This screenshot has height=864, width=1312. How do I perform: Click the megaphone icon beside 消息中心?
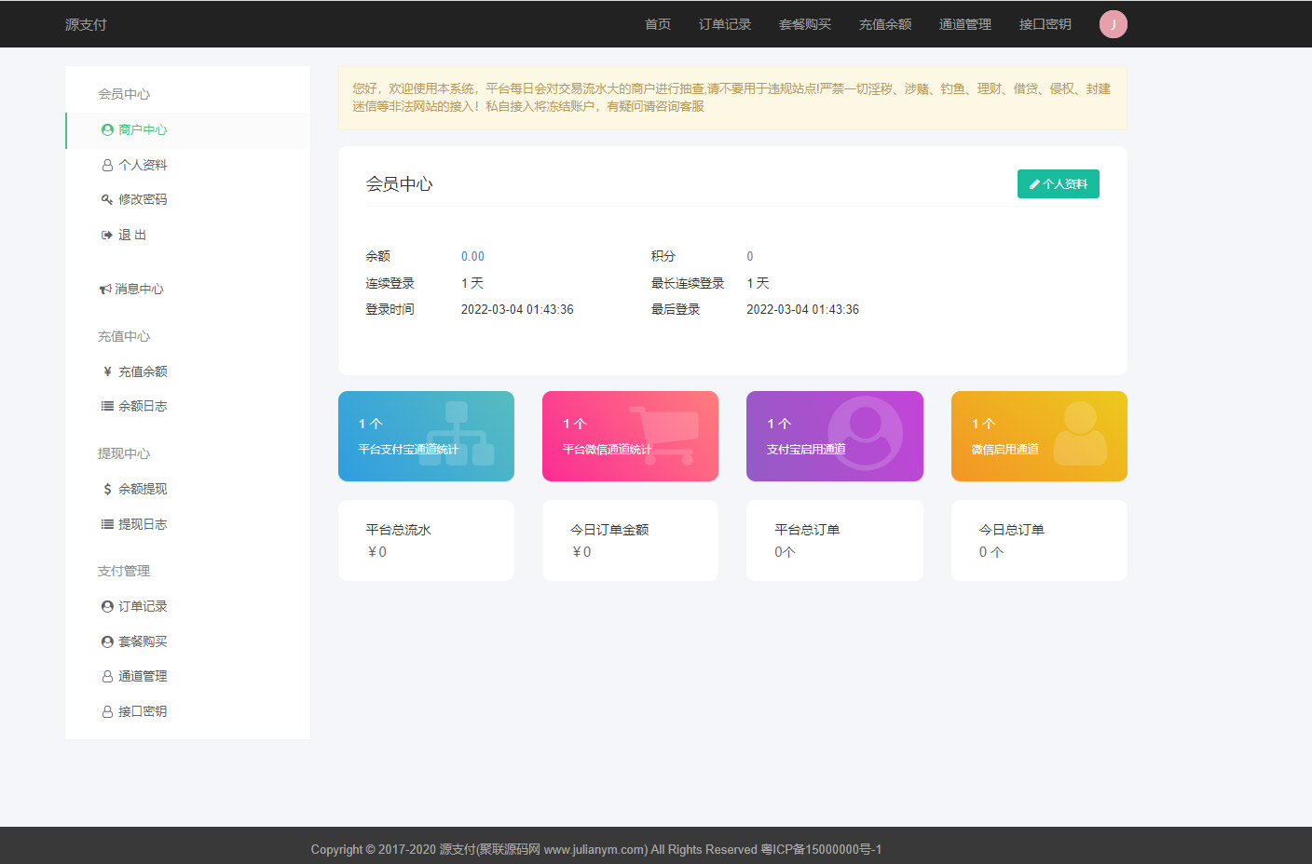click(x=105, y=290)
